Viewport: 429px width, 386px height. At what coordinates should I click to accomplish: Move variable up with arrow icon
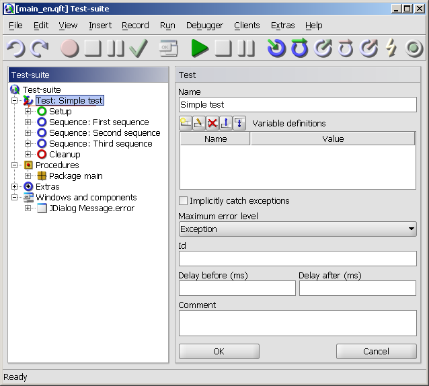(x=226, y=123)
